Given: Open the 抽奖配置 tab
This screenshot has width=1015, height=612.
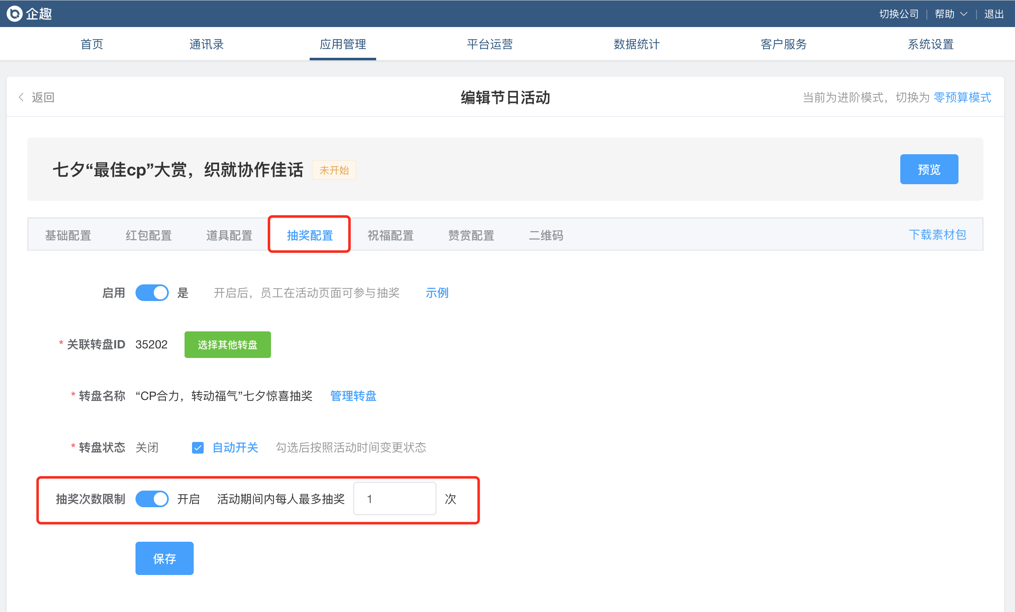Looking at the screenshot, I should pyautogui.click(x=310, y=235).
